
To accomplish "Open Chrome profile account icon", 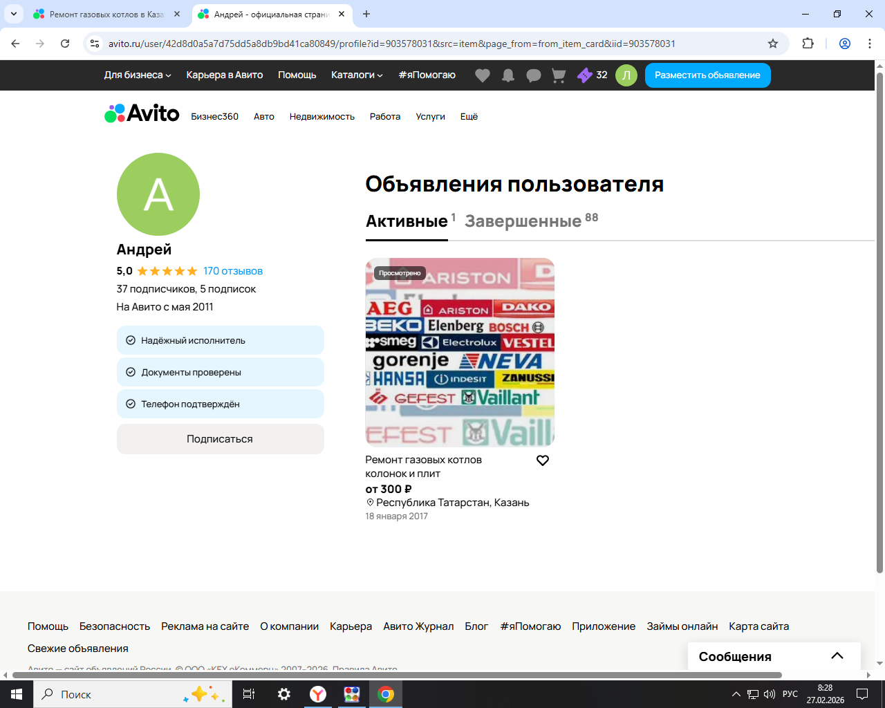I will [x=845, y=44].
